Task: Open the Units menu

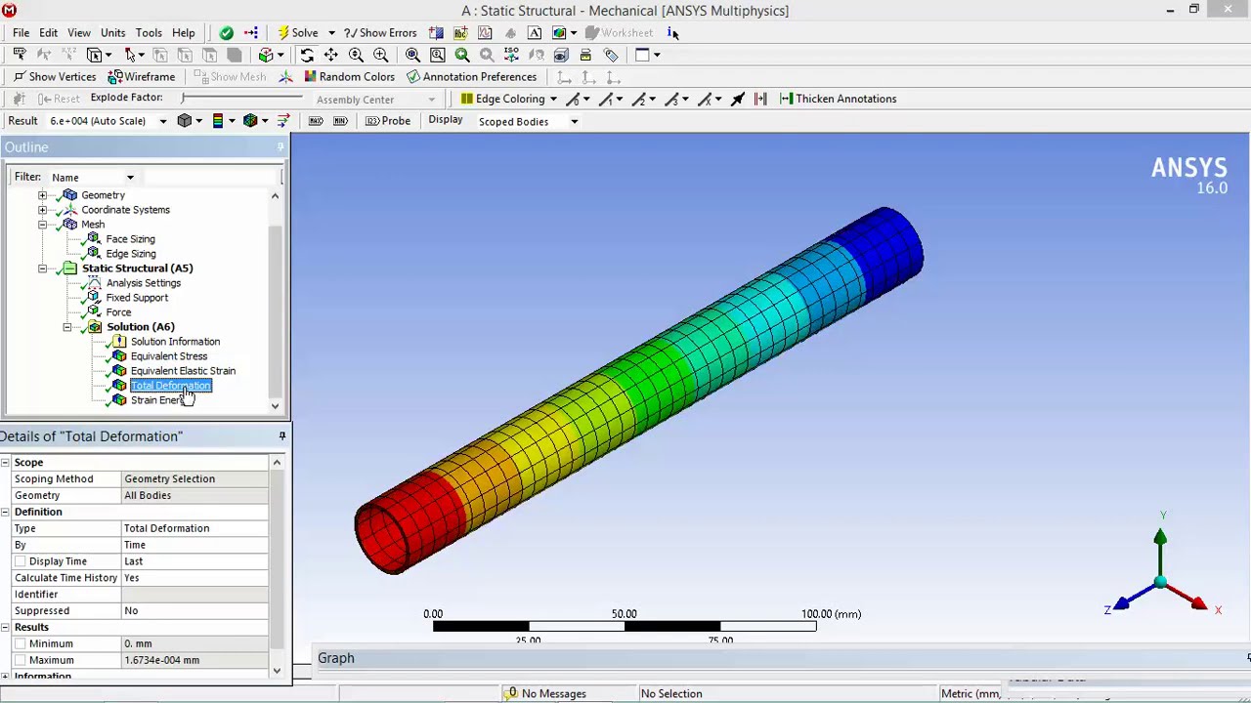Action: (x=112, y=32)
